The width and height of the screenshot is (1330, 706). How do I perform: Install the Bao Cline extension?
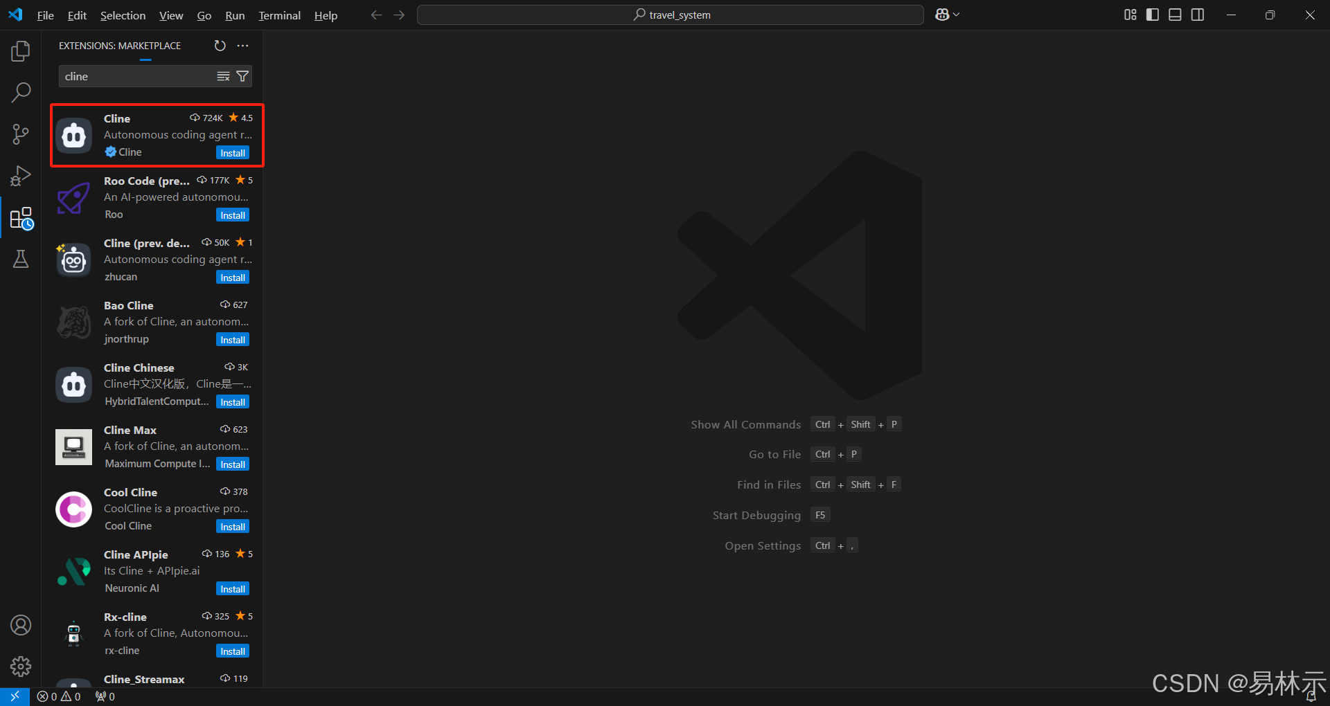click(233, 340)
